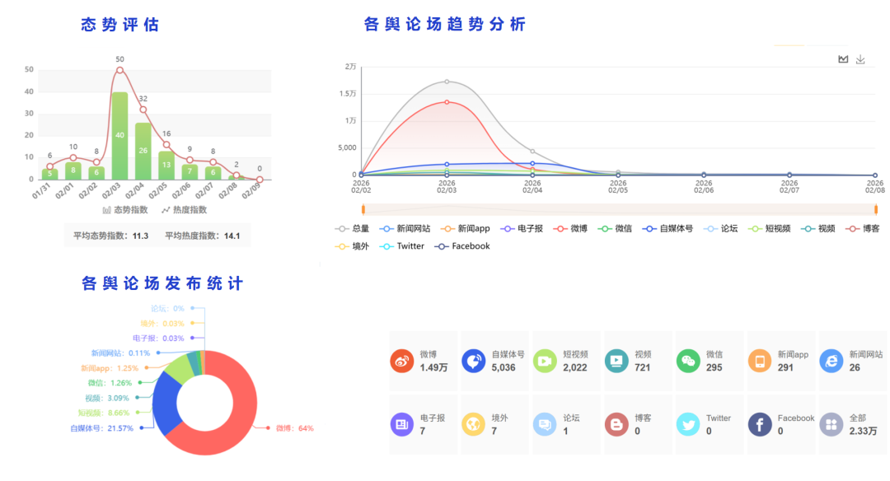Click the 02/03 bar labeled 40

coord(119,136)
